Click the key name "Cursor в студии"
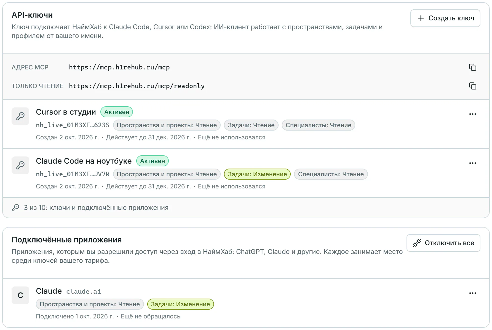The image size is (492, 330). (66, 112)
